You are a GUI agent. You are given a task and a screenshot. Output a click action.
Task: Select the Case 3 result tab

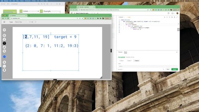click(x=137, y=61)
